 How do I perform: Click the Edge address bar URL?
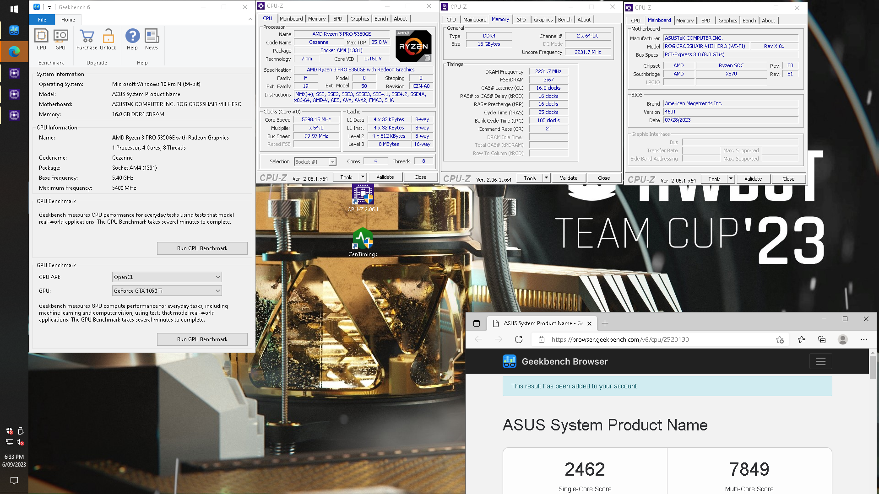[620, 339]
